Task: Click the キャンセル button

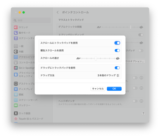Action: 98,89
